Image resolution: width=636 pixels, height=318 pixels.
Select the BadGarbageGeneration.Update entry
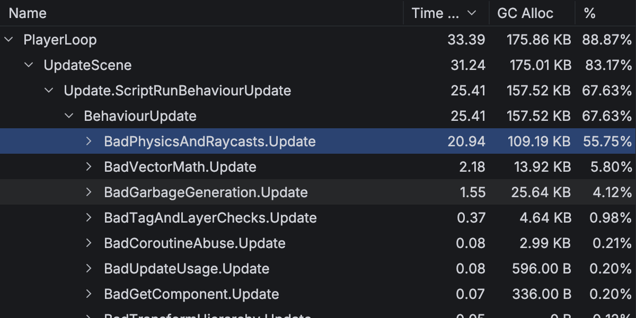click(206, 192)
